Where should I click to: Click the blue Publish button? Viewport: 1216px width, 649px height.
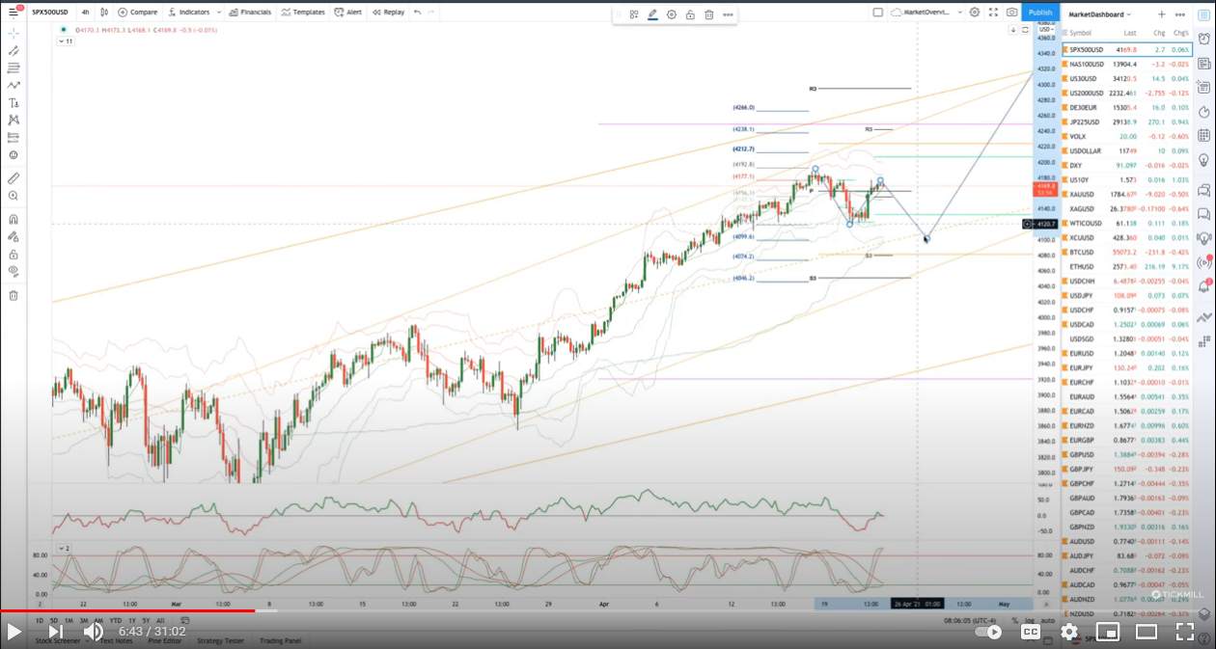pos(1040,13)
